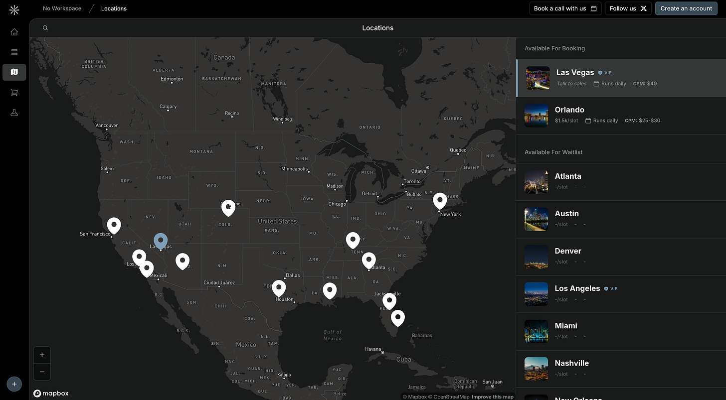Viewport: 726px width, 400px height.
Task: Click the search magnifier icon
Action: click(45, 28)
